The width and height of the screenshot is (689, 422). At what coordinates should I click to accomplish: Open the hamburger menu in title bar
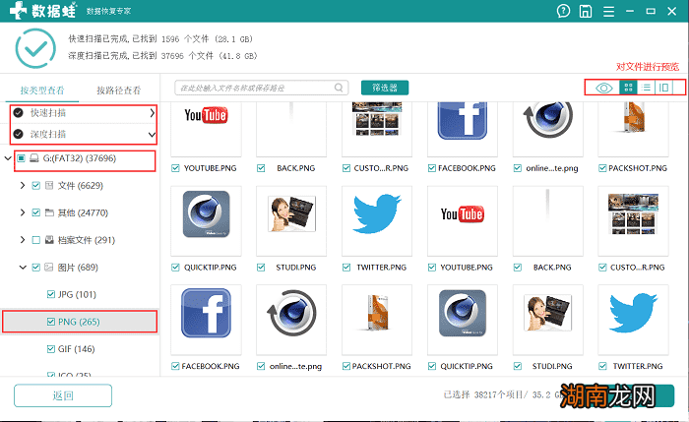click(608, 13)
